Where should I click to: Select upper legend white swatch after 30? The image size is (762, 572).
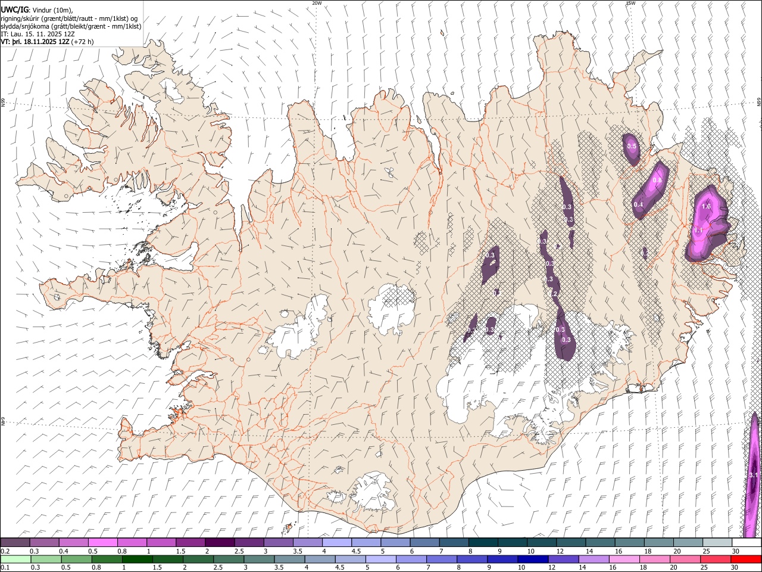click(x=747, y=542)
